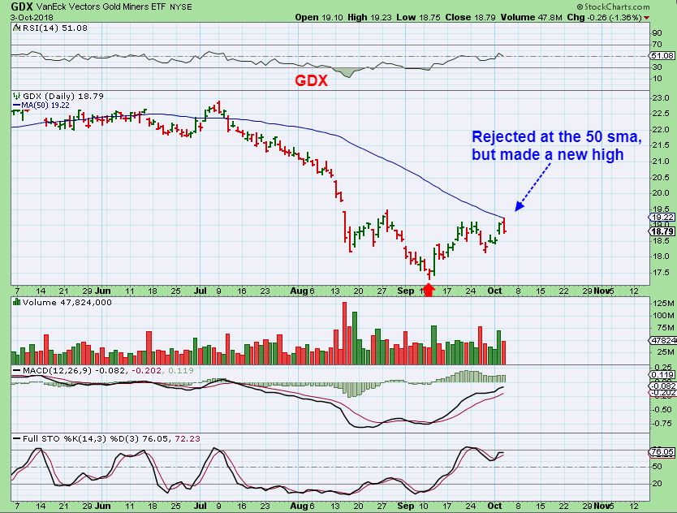
Task: Click the 3-Oct-2018 chart date
Action: 32,18
